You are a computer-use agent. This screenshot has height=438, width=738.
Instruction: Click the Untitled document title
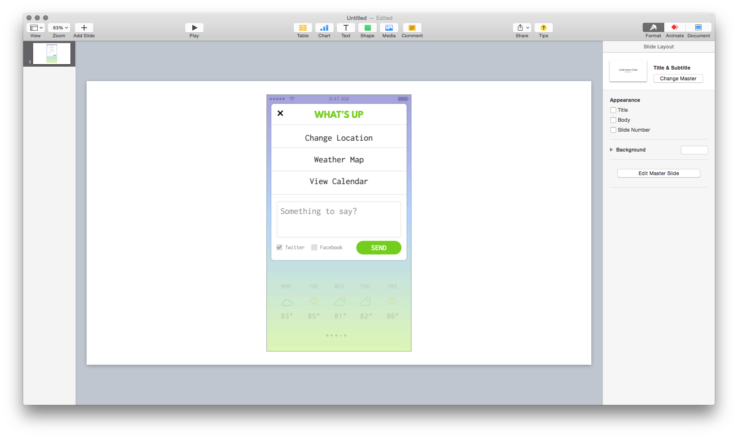[356, 18]
